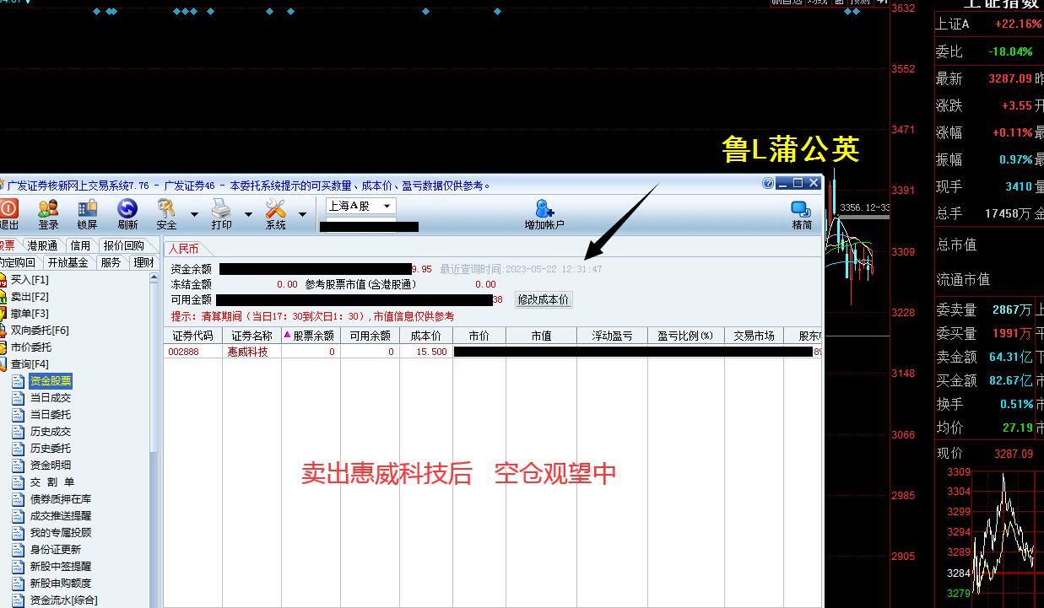Click the document icon beside 历史委托
Viewport: 1044px width, 608px height.
19,449
